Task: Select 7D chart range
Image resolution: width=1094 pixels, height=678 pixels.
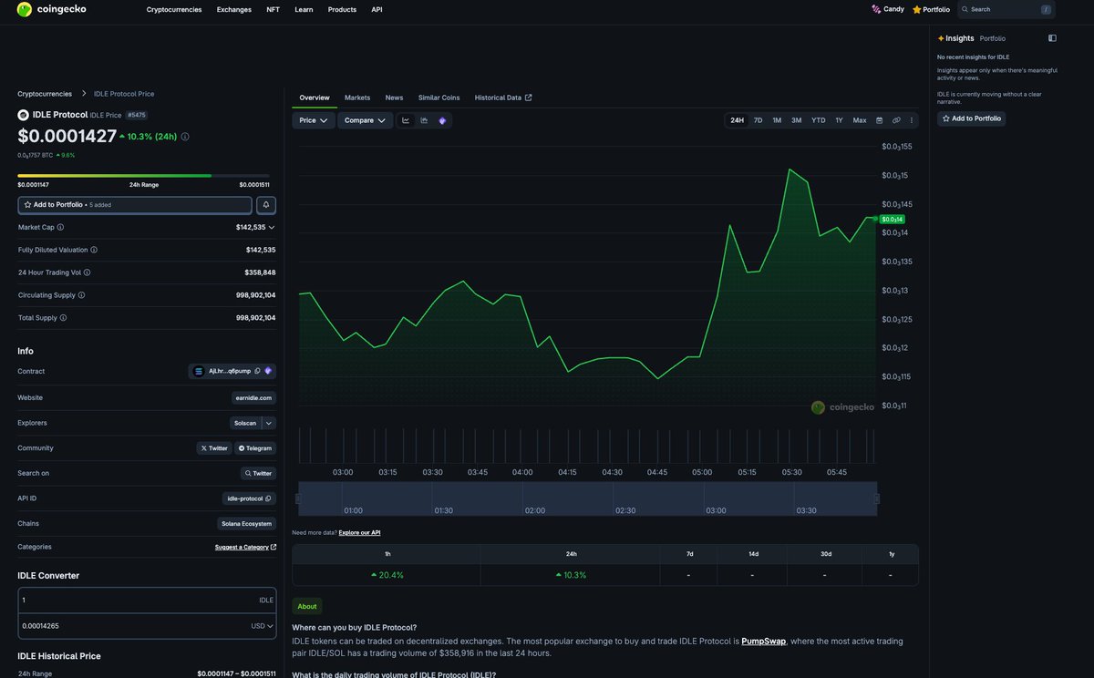Action: pos(758,120)
